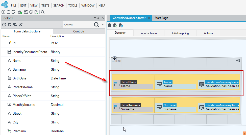Screen dimensions: 246x135
Task: Switch to the Controls tab in Toolbox
Action: (79, 31)
